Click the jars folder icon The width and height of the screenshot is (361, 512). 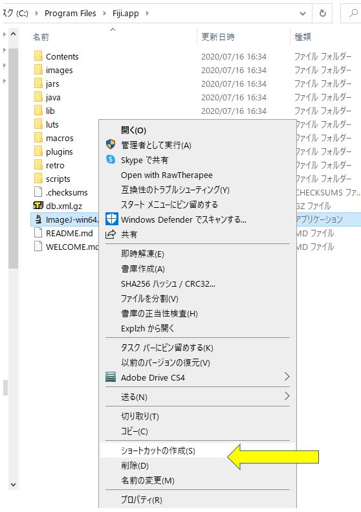[38, 83]
